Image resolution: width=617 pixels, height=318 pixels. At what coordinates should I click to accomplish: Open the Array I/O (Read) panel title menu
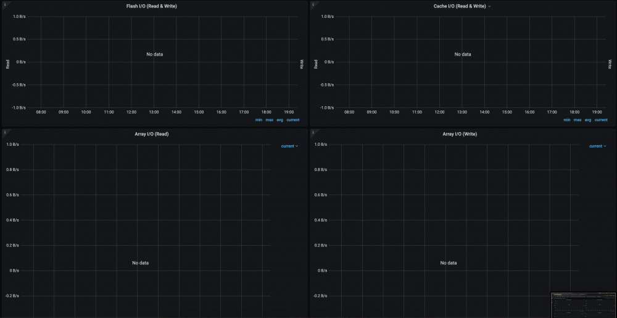152,134
